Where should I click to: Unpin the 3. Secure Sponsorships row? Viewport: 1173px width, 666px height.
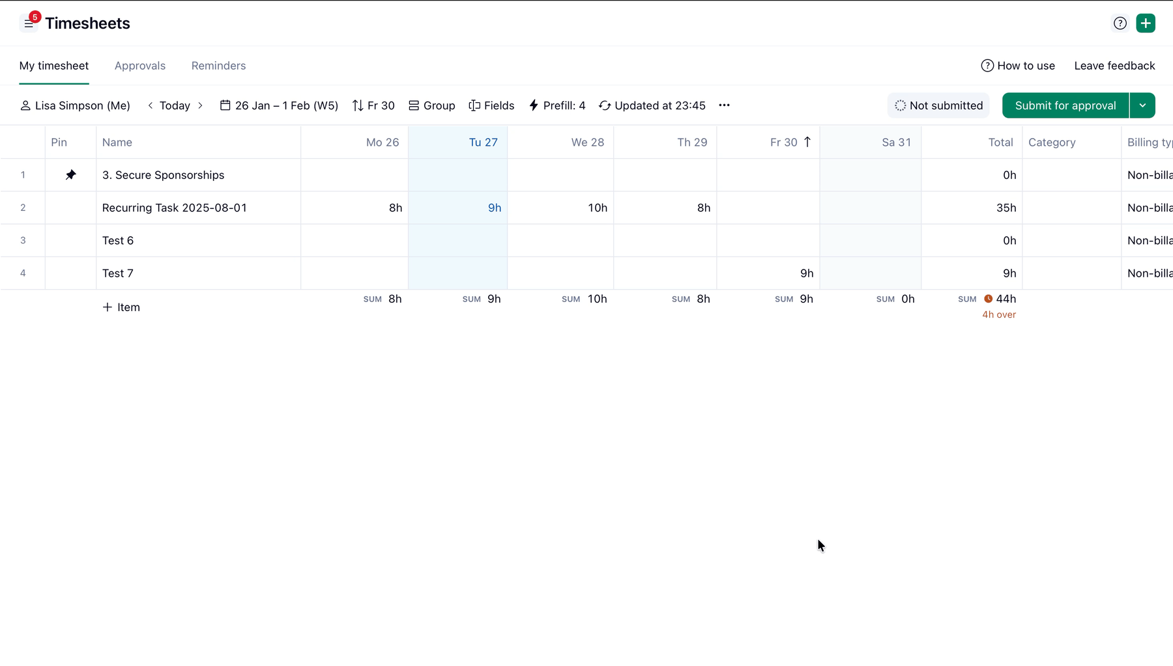pyautogui.click(x=70, y=175)
